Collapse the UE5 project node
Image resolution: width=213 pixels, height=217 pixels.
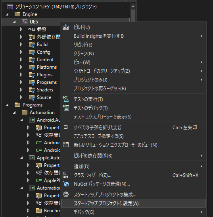14,22
